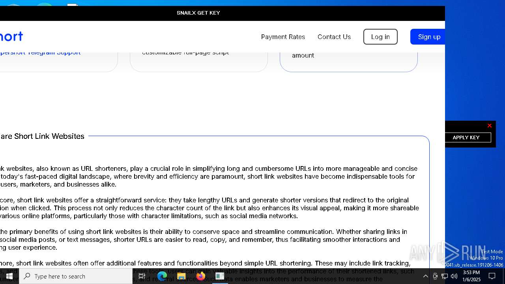Launch Microsoft Edge from the taskbar

coord(162,276)
